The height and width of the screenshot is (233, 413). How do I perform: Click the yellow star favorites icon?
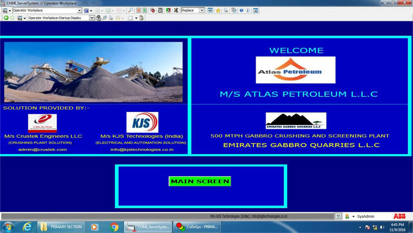(218, 11)
